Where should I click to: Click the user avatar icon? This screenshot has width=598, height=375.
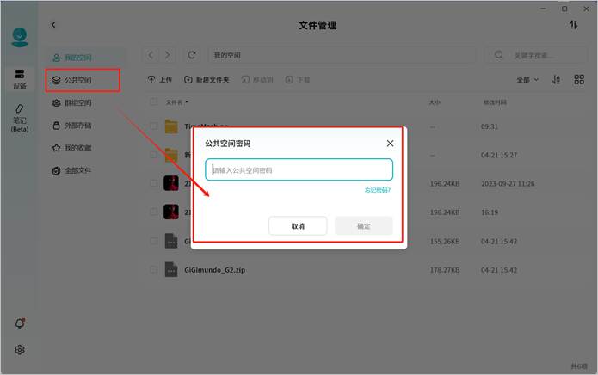[x=19, y=38]
